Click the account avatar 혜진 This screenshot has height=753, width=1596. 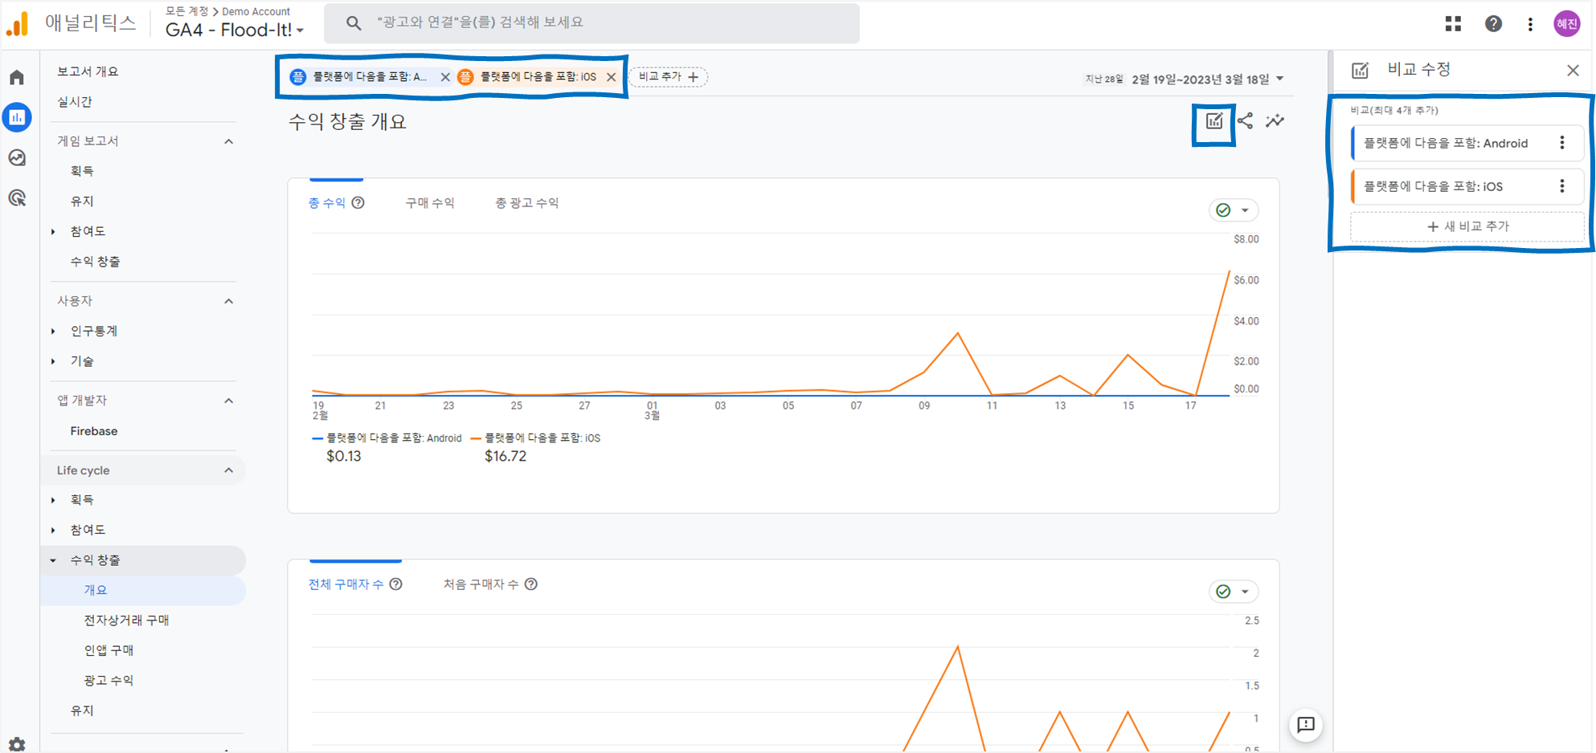[1567, 24]
